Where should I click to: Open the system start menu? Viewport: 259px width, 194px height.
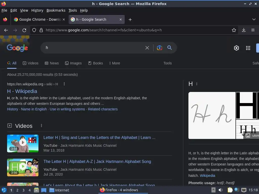[4, 190]
